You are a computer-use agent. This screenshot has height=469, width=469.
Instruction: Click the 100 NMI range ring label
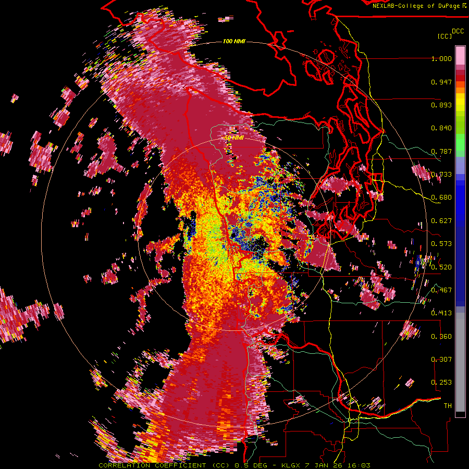[234, 41]
